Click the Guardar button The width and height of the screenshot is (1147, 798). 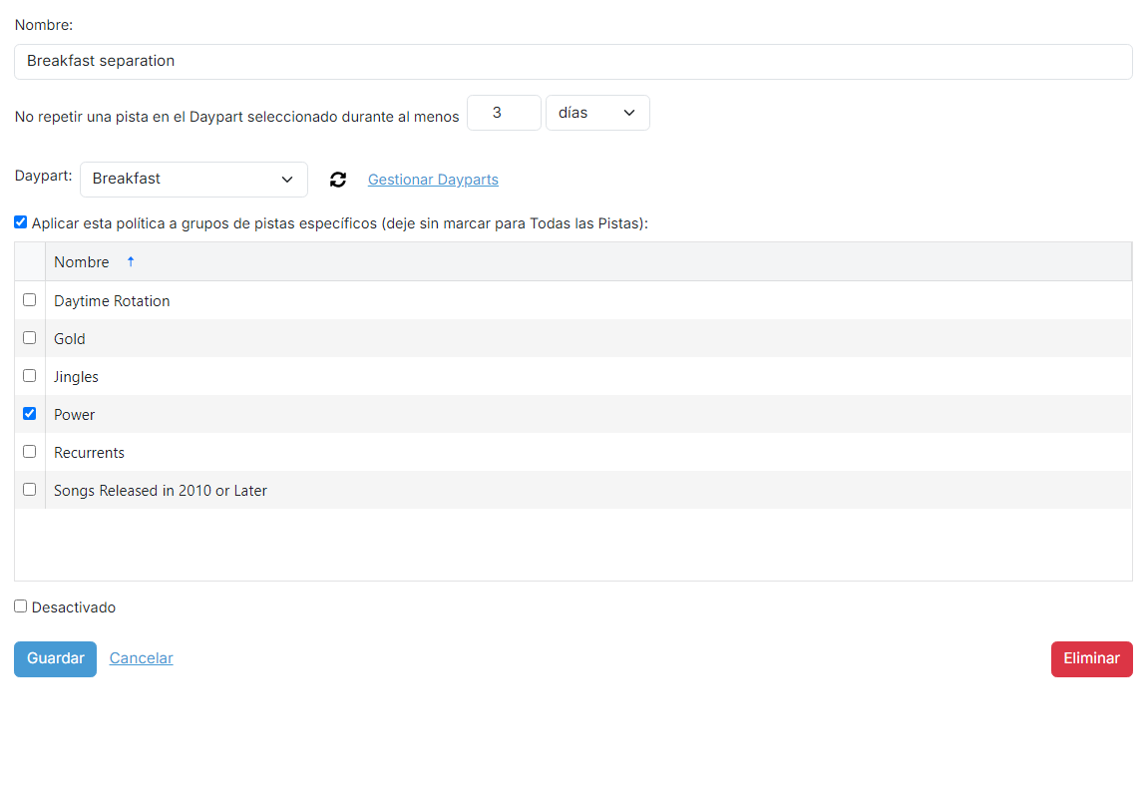56,659
